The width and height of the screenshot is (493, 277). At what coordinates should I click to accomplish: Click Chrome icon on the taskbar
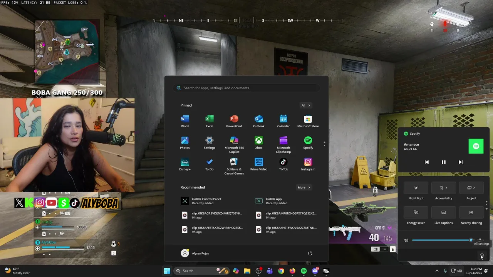coord(281,271)
